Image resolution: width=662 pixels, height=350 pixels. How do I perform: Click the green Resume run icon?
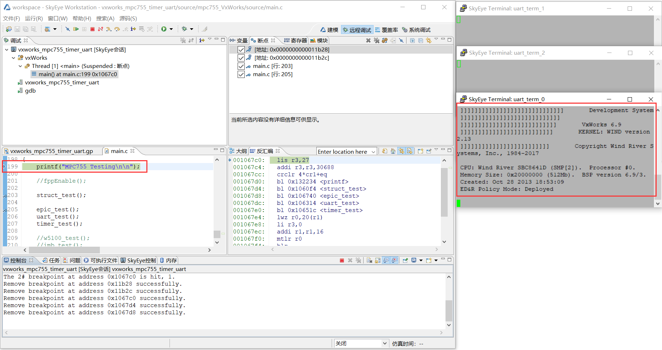(77, 29)
